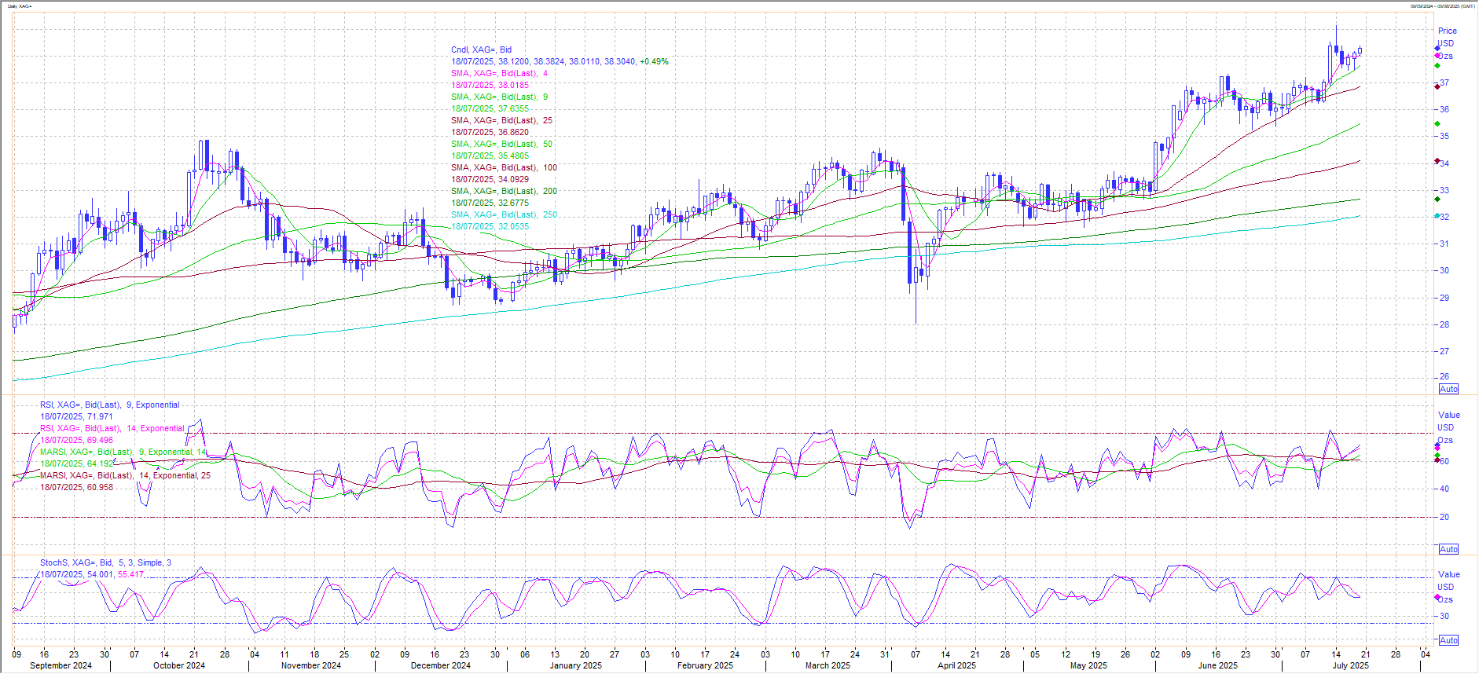Select the magenta SMA 4 diamond marker
1479x674 pixels.
1437,56
